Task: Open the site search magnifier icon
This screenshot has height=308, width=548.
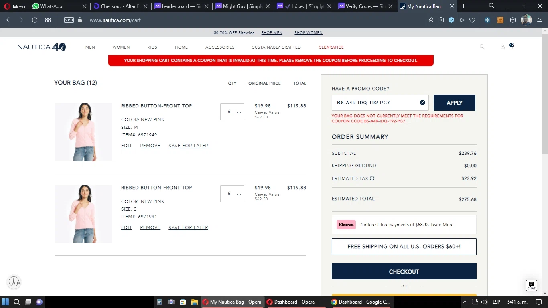Action: [482, 47]
